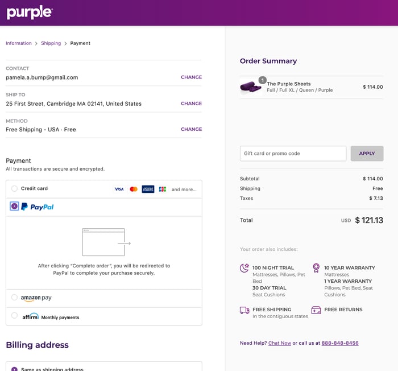This screenshot has height=371, width=398.
Task: Click the Purple logo in header
Action: coord(30,13)
